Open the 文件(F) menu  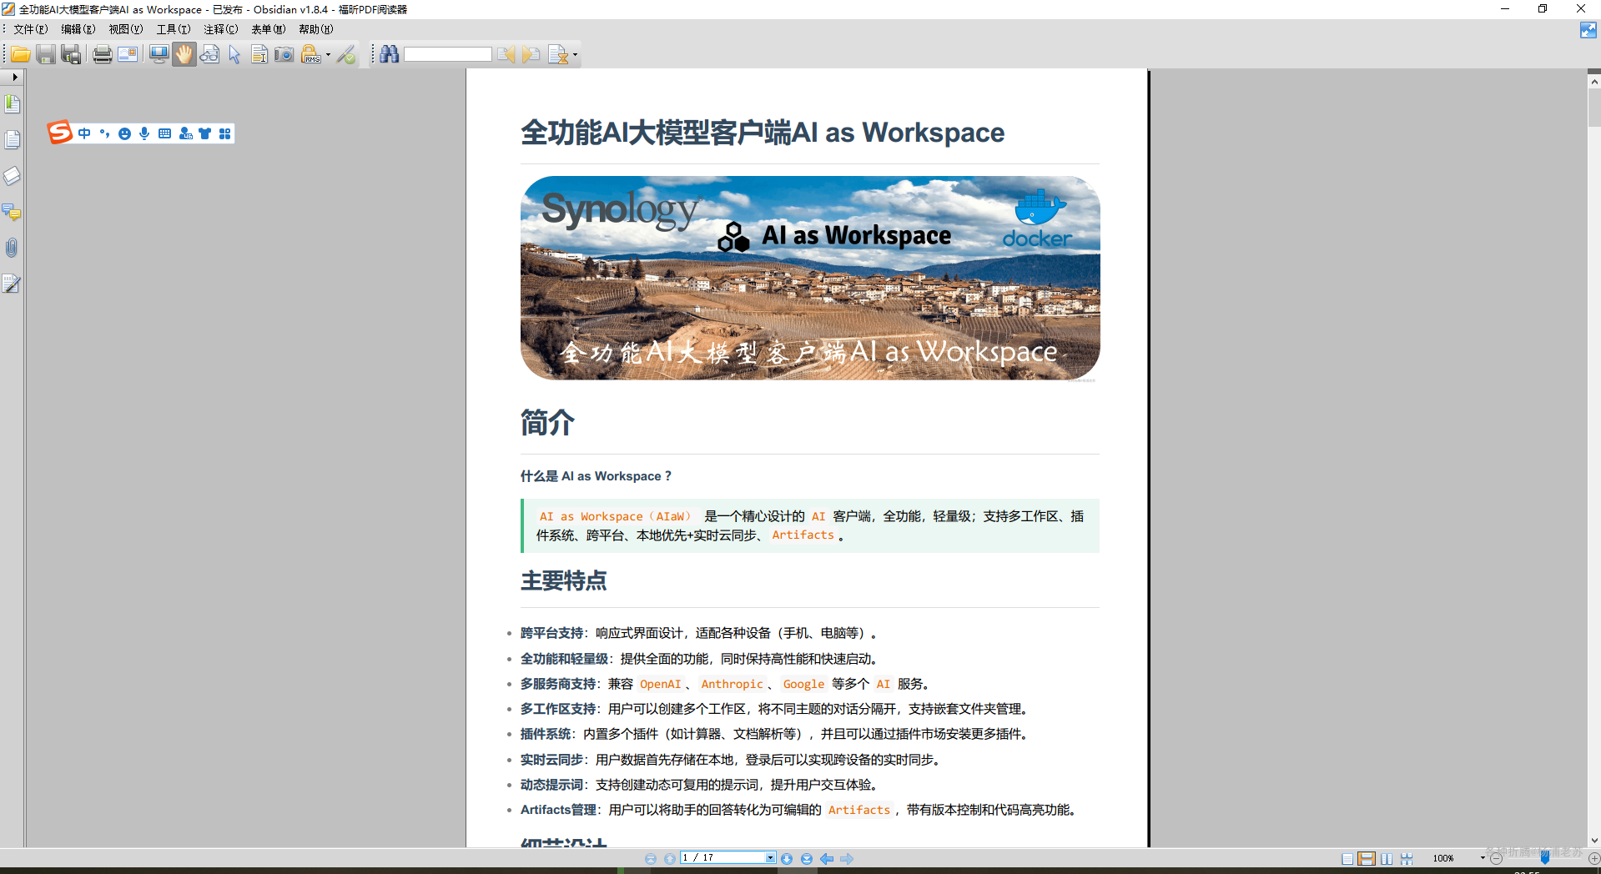[31, 29]
